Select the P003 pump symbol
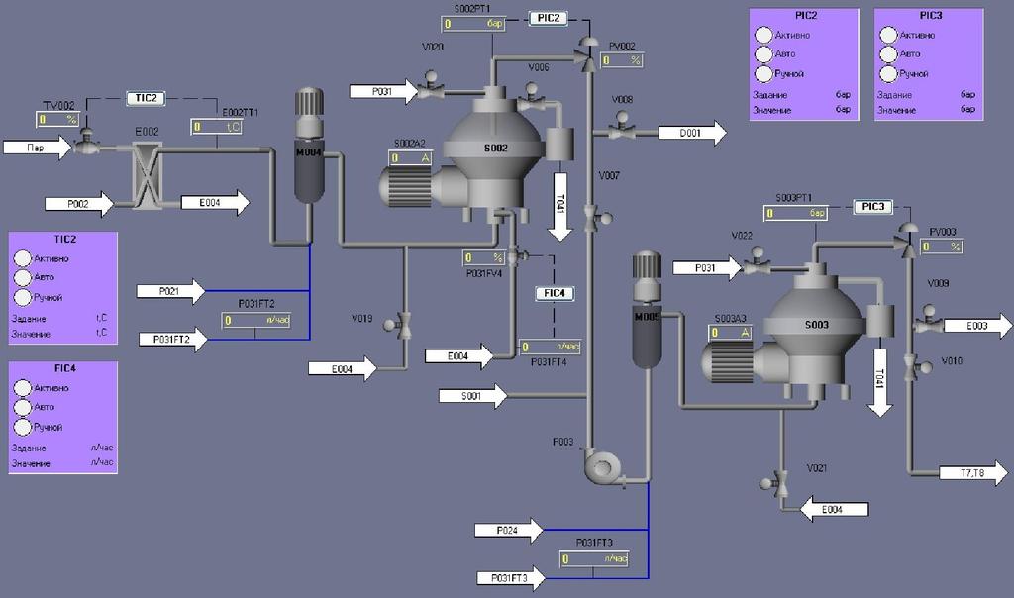This screenshot has width=1014, height=598. point(604,466)
